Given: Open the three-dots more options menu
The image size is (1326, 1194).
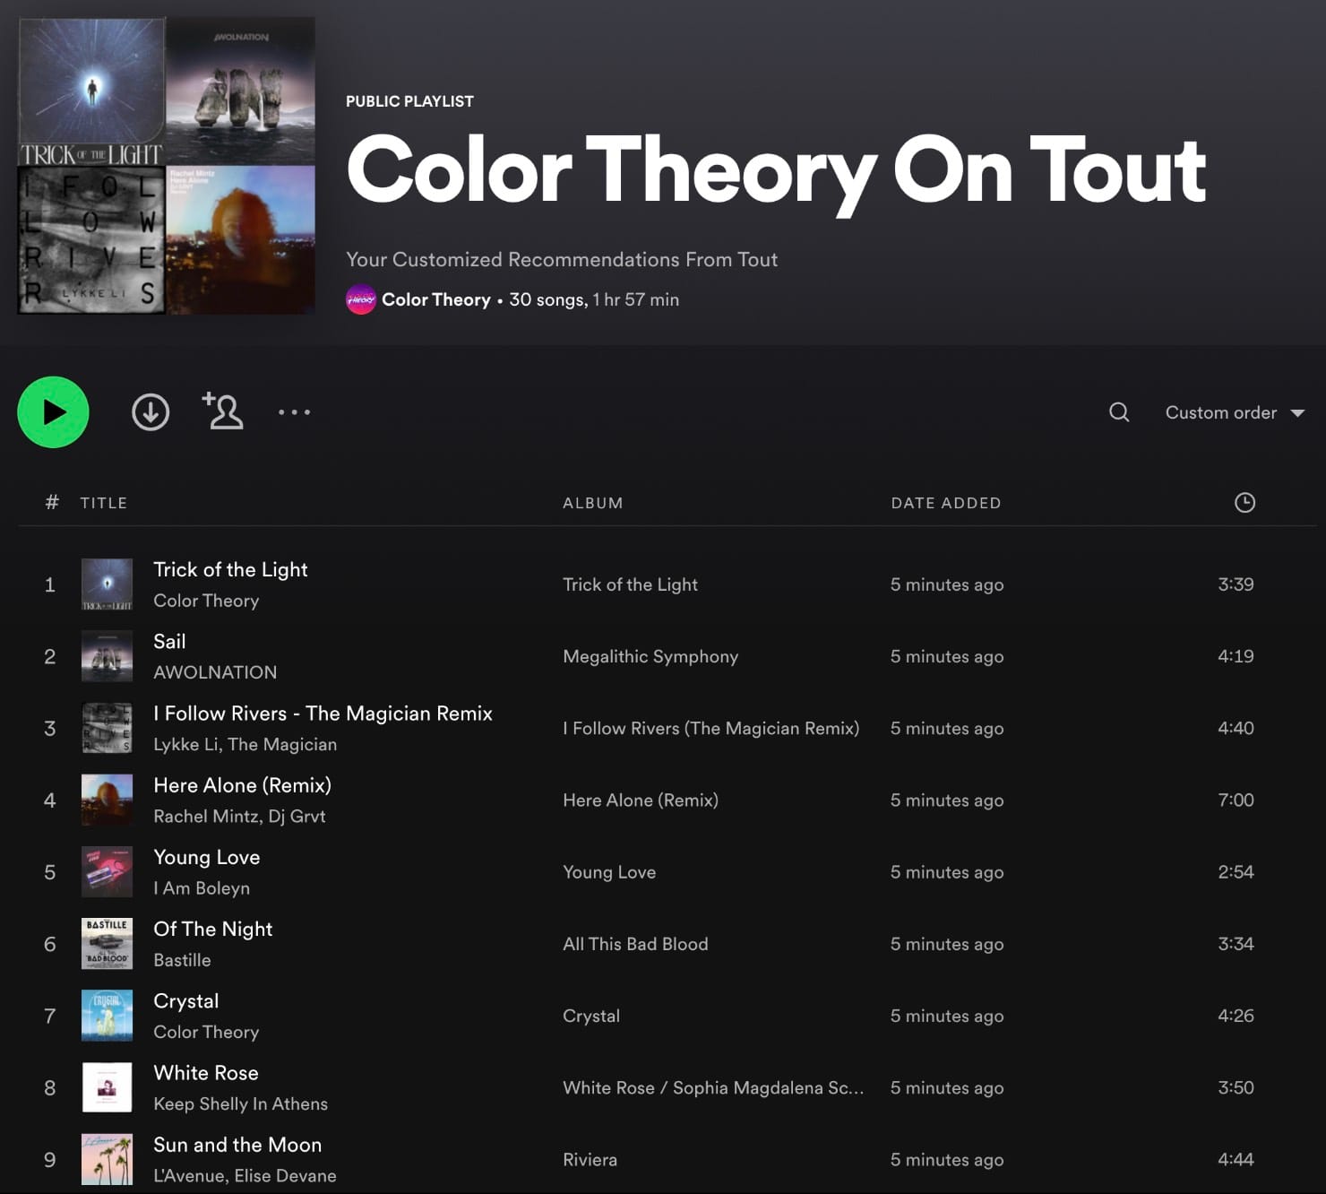Looking at the screenshot, I should click(294, 412).
